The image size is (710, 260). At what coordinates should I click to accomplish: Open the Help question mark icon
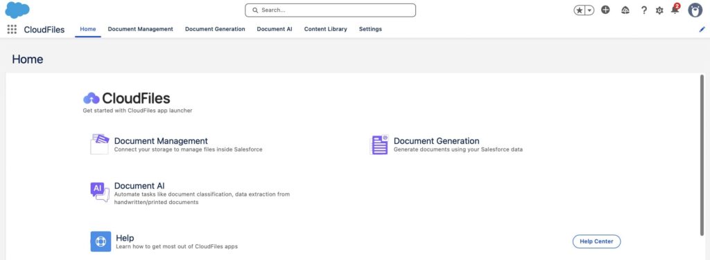[x=644, y=10]
